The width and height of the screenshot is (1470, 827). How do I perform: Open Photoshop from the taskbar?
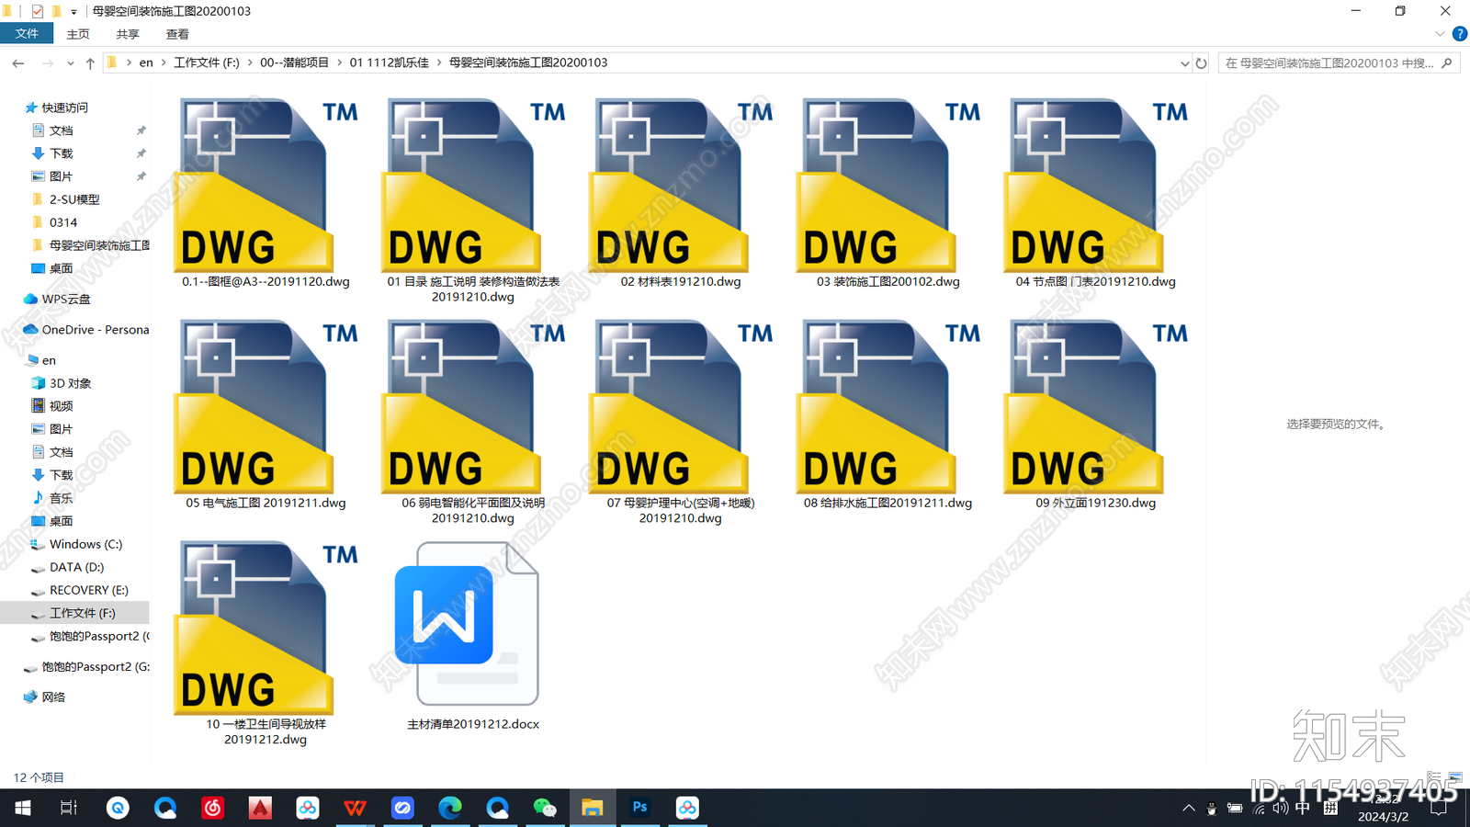[x=639, y=808]
